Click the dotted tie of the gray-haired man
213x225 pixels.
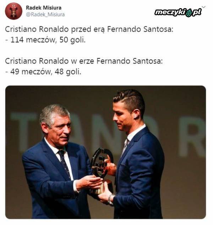pyautogui.click(x=64, y=164)
